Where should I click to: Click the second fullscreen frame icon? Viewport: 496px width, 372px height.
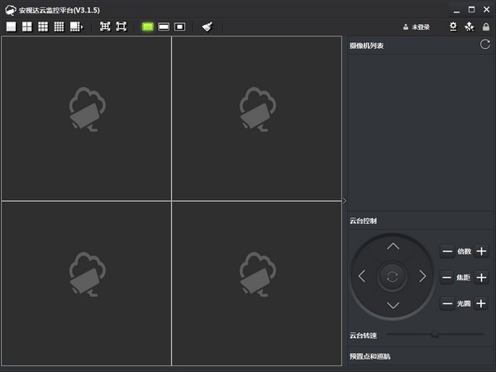[x=122, y=26]
